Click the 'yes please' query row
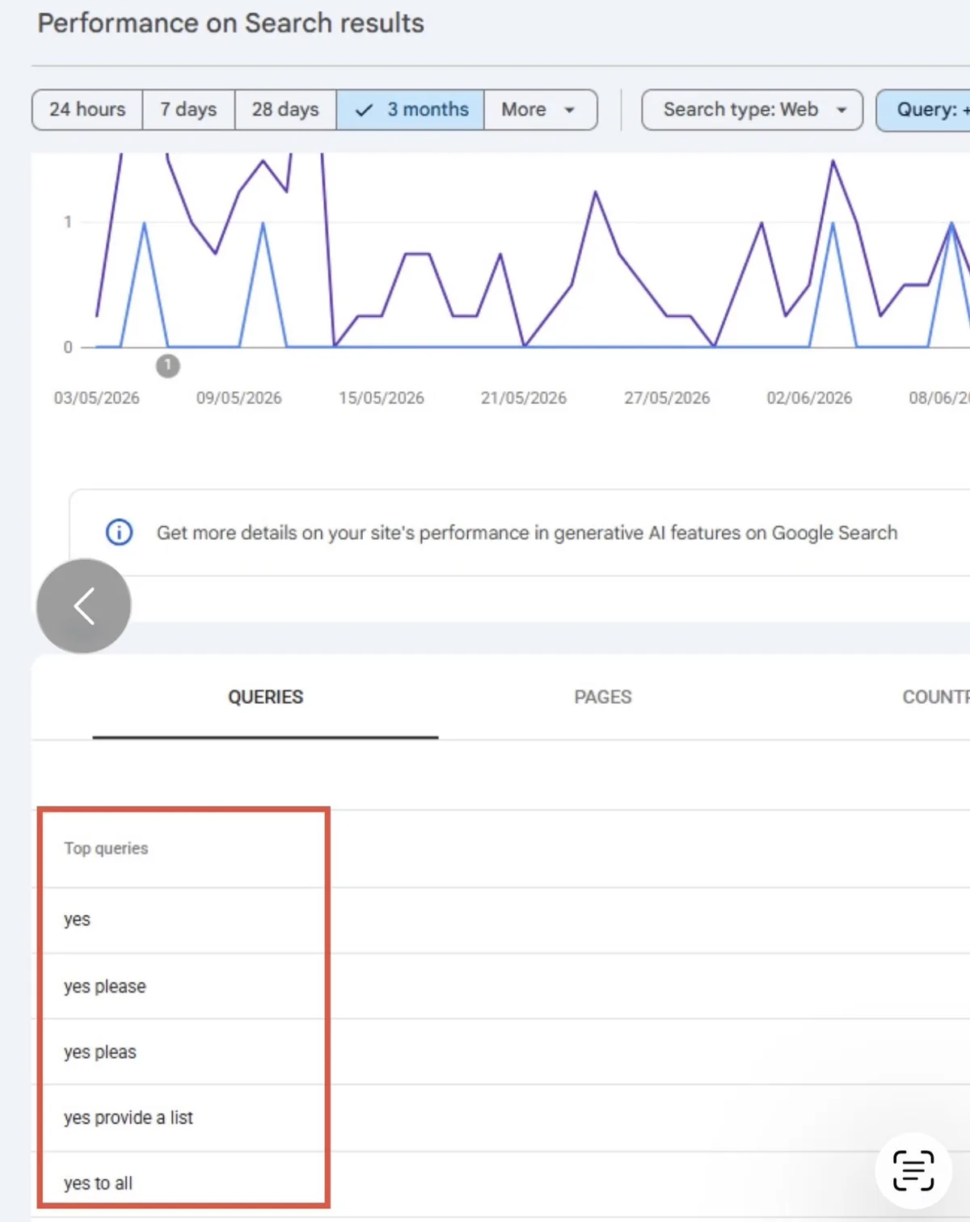This screenshot has width=970, height=1222. point(501,986)
